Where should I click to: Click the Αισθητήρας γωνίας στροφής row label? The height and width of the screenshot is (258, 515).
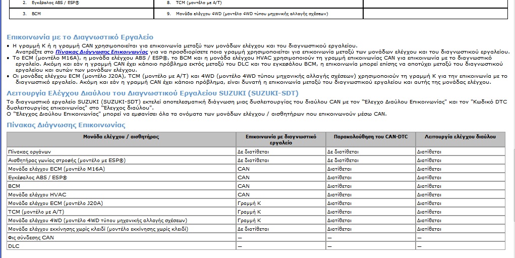121,161
